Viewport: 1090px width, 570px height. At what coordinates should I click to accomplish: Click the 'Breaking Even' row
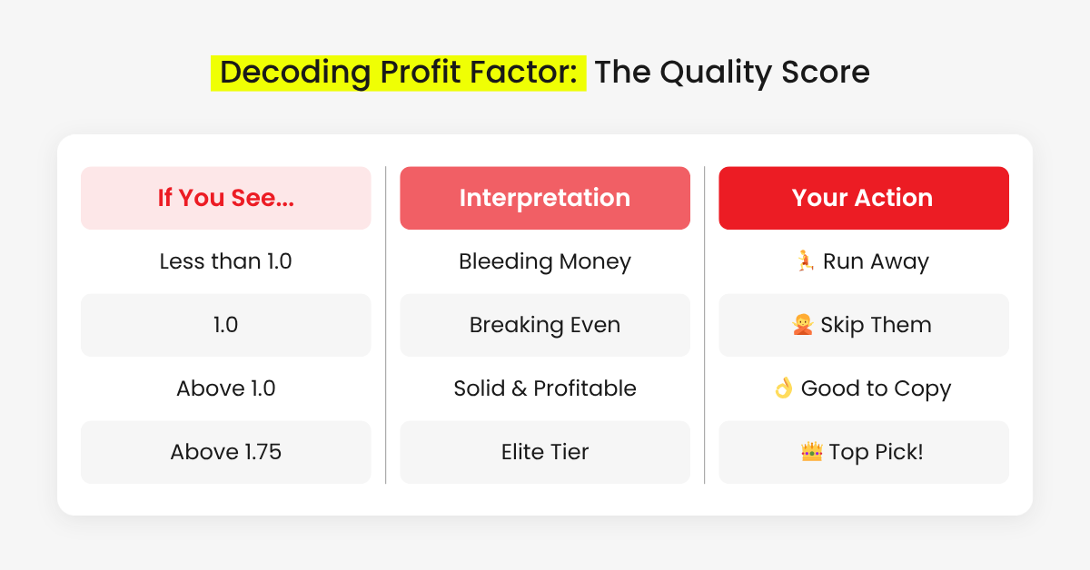tap(545, 325)
